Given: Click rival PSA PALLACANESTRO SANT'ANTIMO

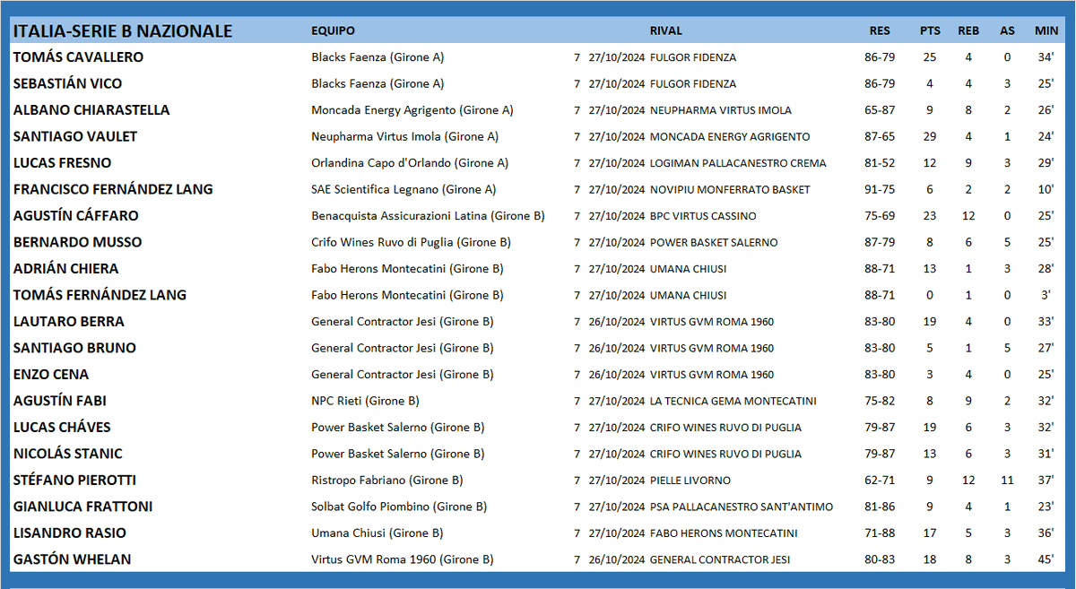Looking at the screenshot, I should [x=742, y=507].
